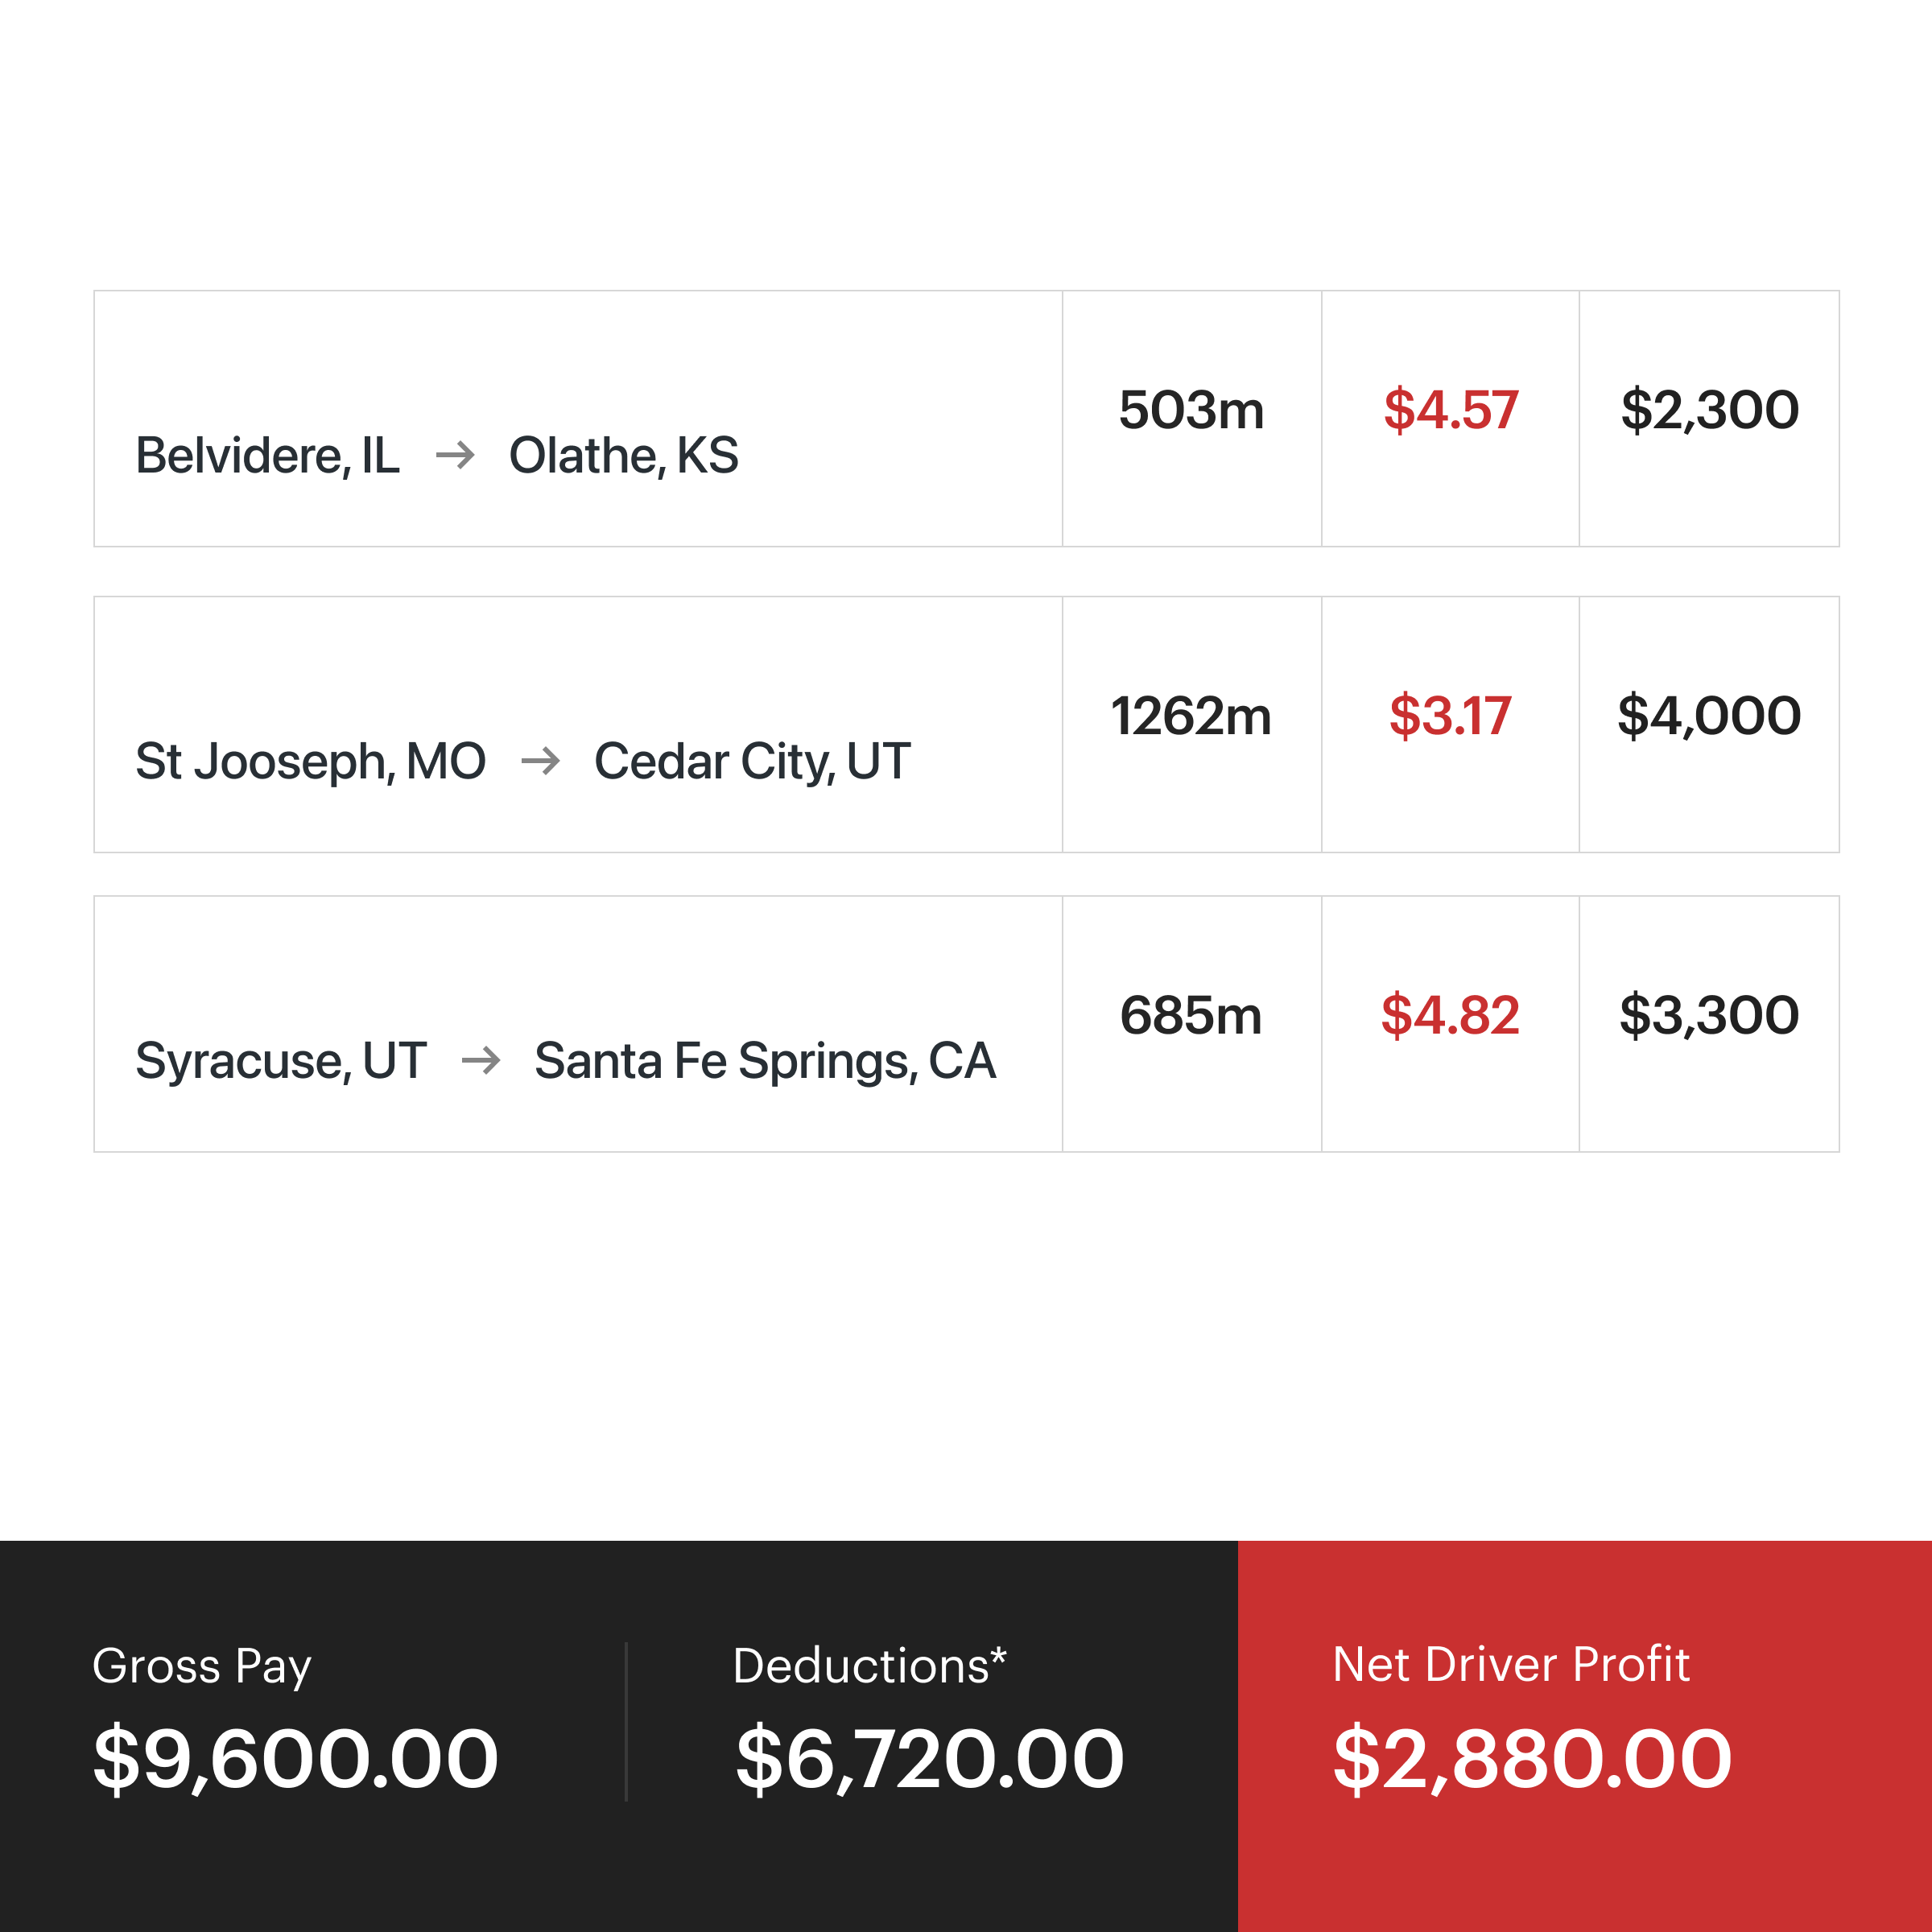Click the arrow between Belvidere and Olathe
1932x1932 pixels.
(455, 456)
